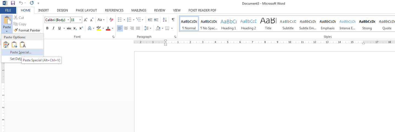Viewport: 395px width, 132px height.
Task: Click the Sort A-Z icon
Action: coord(165,20)
